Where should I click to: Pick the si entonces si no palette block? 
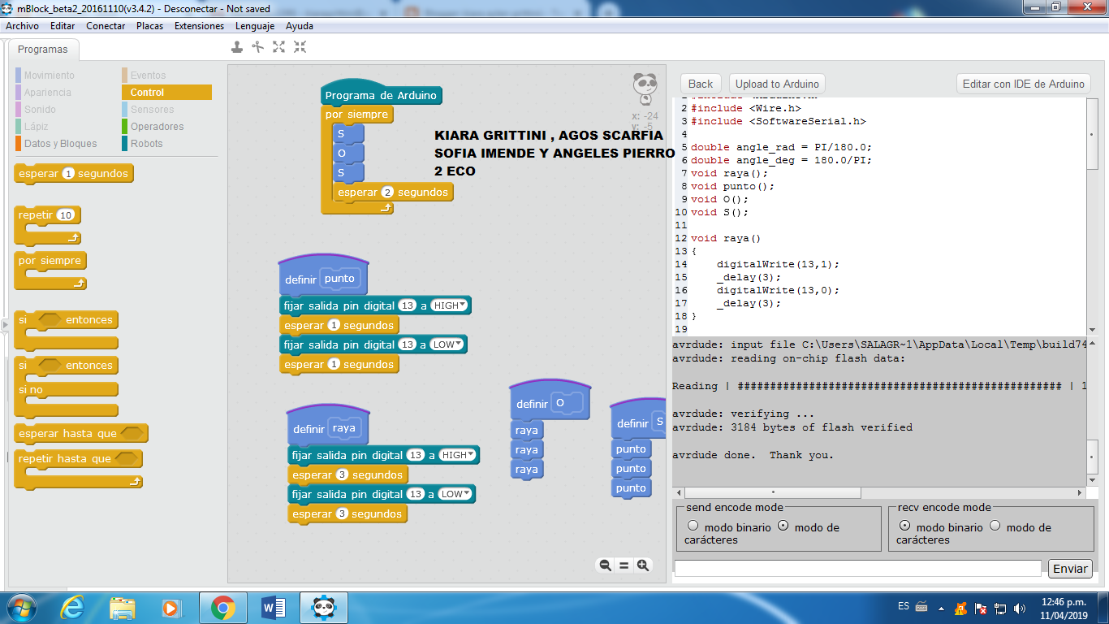[66, 388]
